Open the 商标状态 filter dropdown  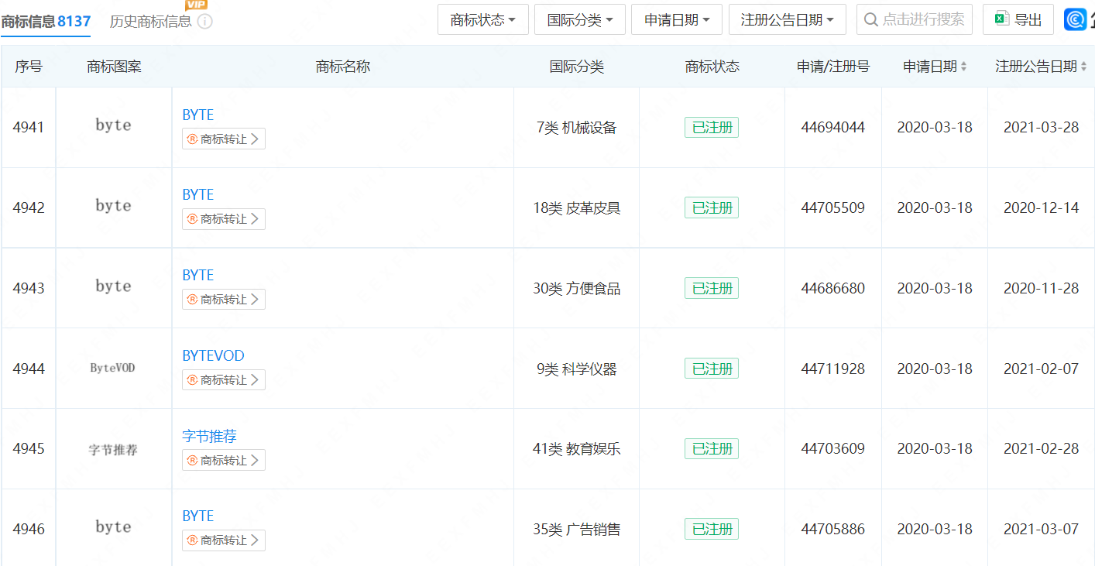(x=483, y=20)
